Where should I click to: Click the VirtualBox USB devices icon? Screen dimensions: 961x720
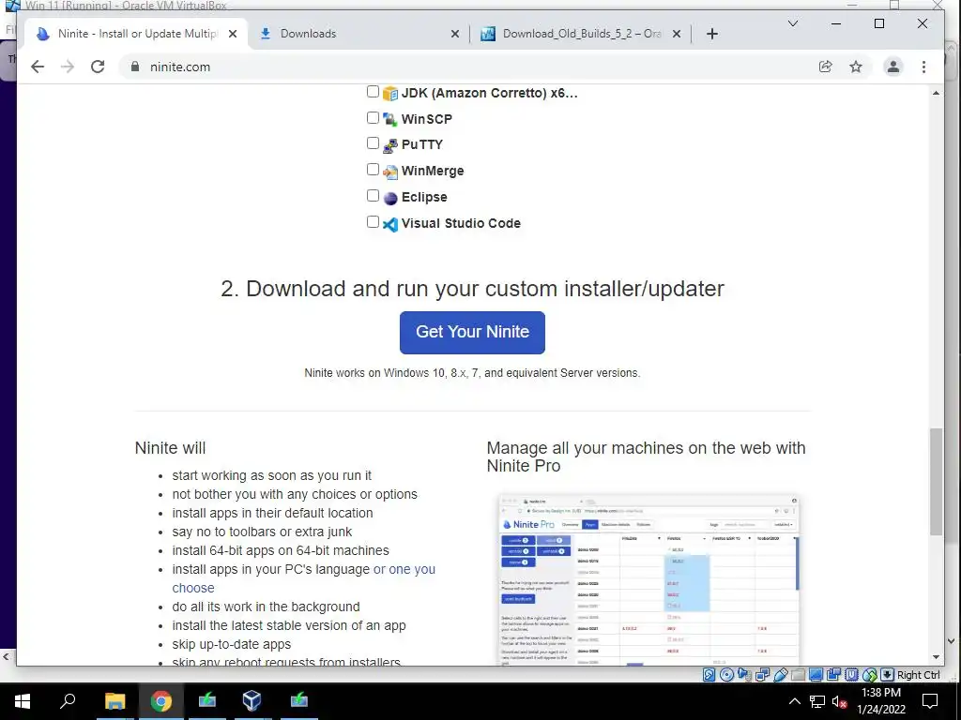coord(780,675)
